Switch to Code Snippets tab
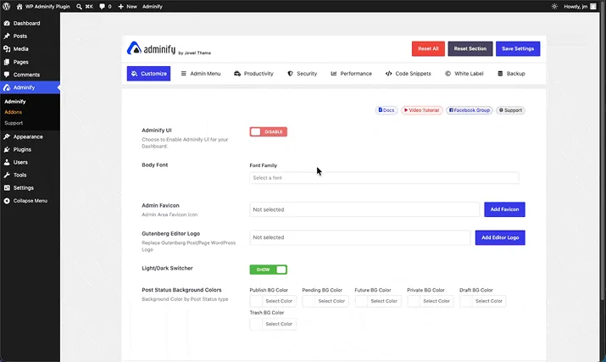Viewport: 606px width, 362px height. (x=408, y=74)
